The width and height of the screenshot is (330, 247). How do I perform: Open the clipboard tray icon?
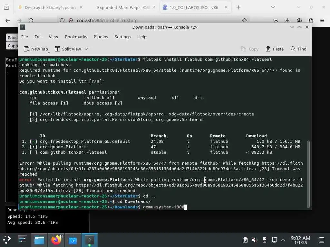click(x=245, y=240)
